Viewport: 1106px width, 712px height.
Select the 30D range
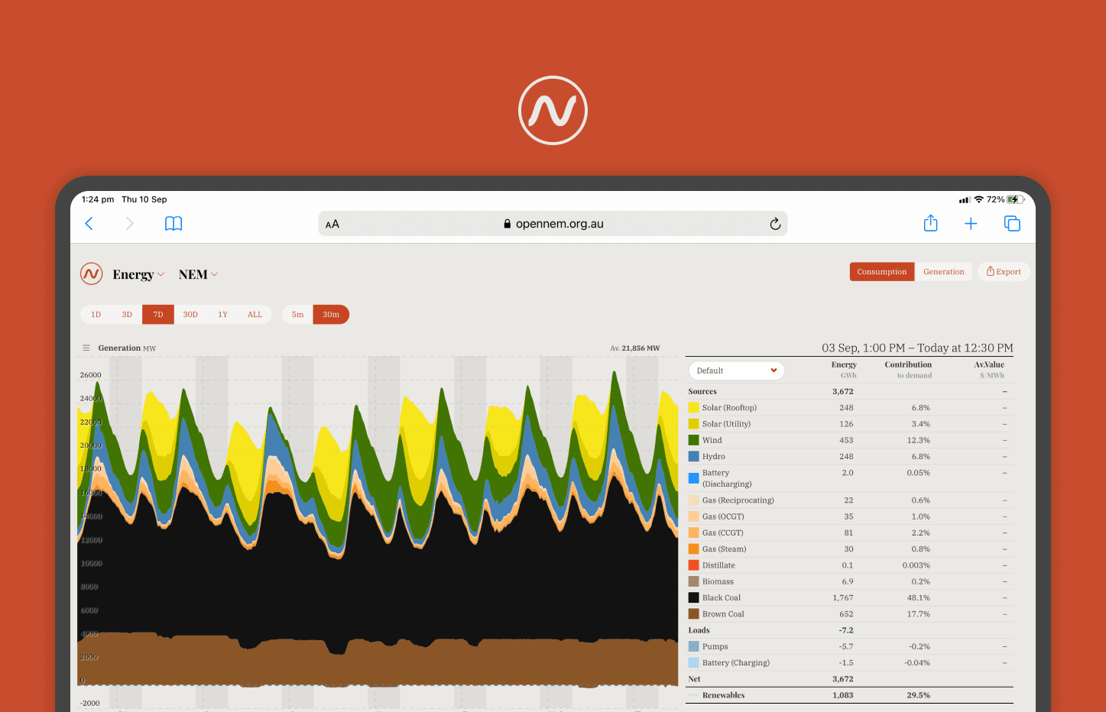pyautogui.click(x=190, y=315)
